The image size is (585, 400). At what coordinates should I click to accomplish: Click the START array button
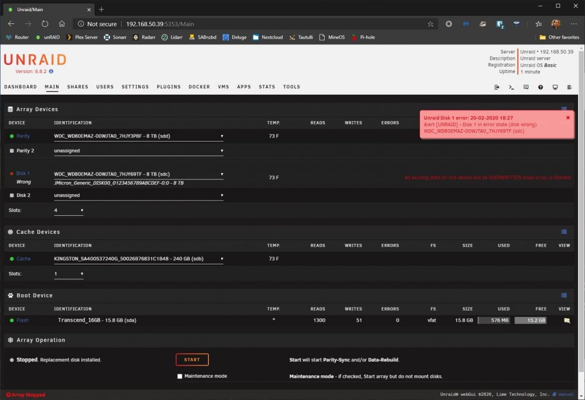(192, 360)
